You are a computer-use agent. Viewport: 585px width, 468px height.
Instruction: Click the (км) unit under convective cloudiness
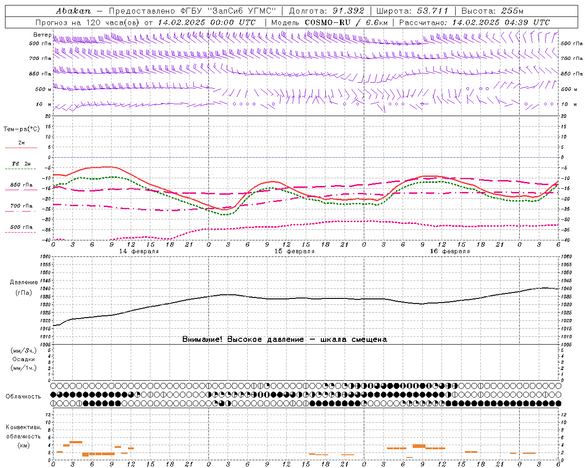pos(23,445)
